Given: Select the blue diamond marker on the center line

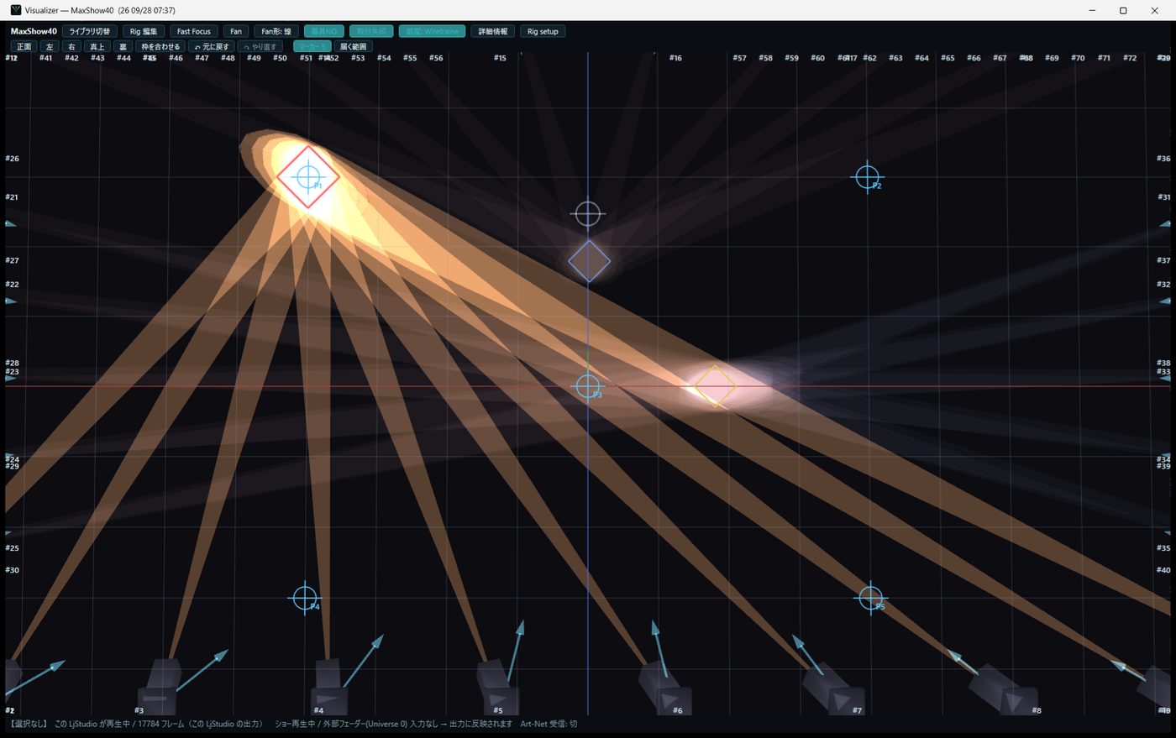Looking at the screenshot, I should pos(589,261).
